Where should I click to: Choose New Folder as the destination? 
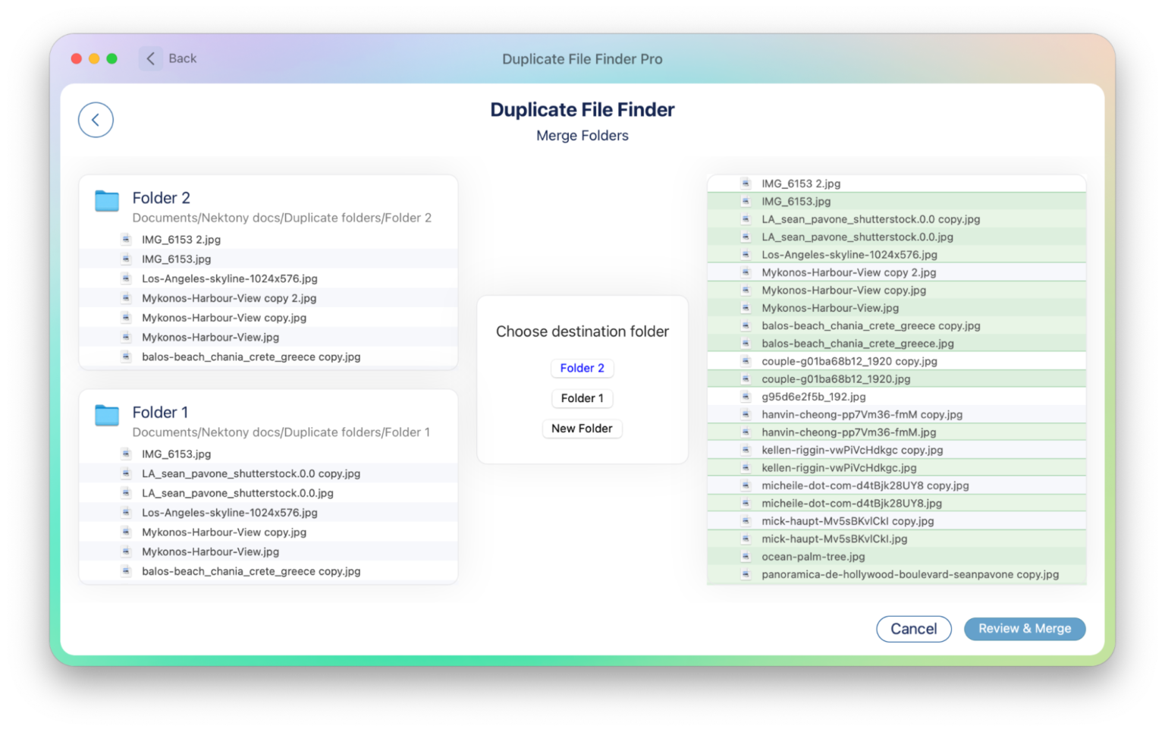[x=582, y=429]
